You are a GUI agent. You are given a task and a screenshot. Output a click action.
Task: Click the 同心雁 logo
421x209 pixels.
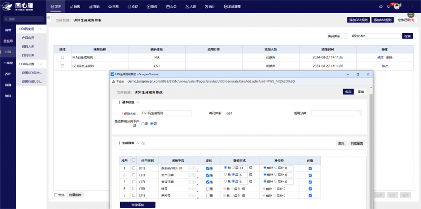17,6
